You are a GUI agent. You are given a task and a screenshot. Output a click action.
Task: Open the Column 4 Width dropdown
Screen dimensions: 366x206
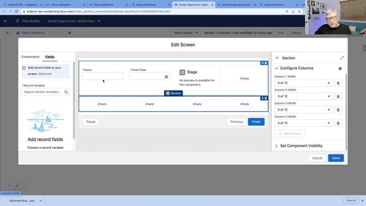pos(303,123)
